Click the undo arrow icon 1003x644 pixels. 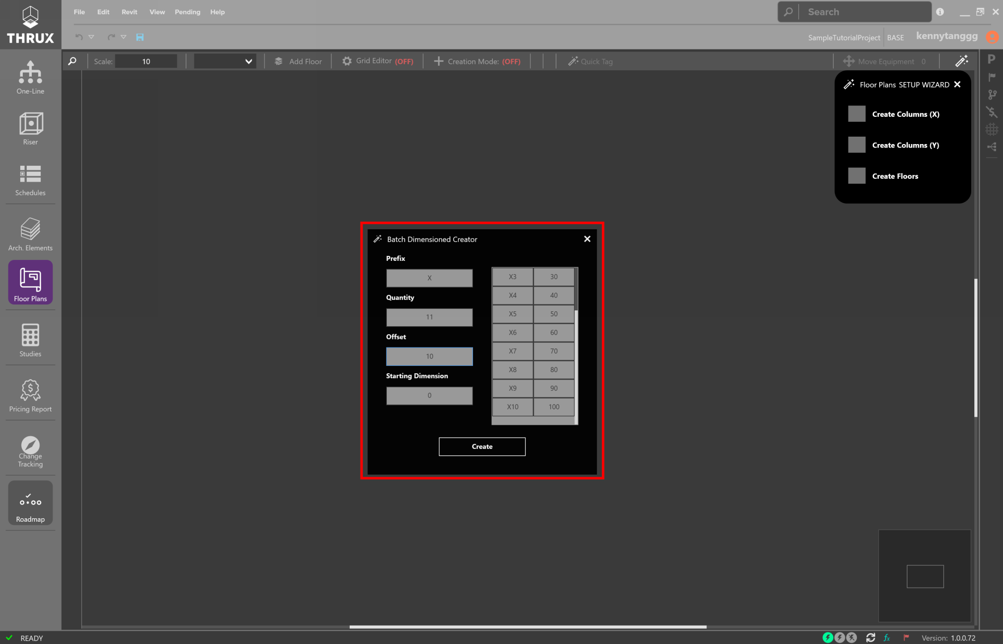79,37
